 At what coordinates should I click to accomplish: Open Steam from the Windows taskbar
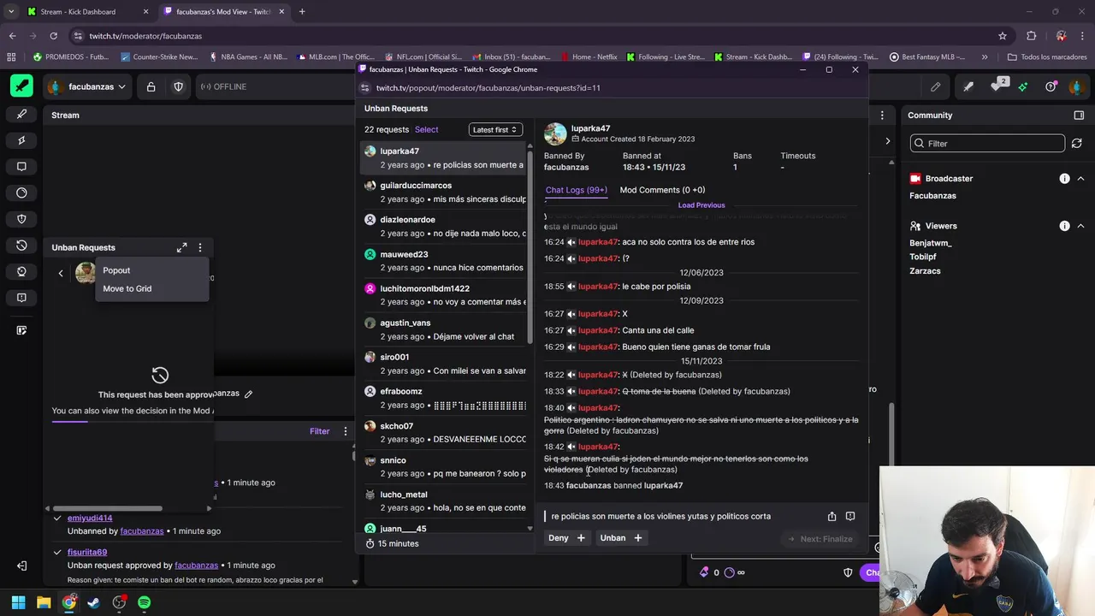point(93,602)
